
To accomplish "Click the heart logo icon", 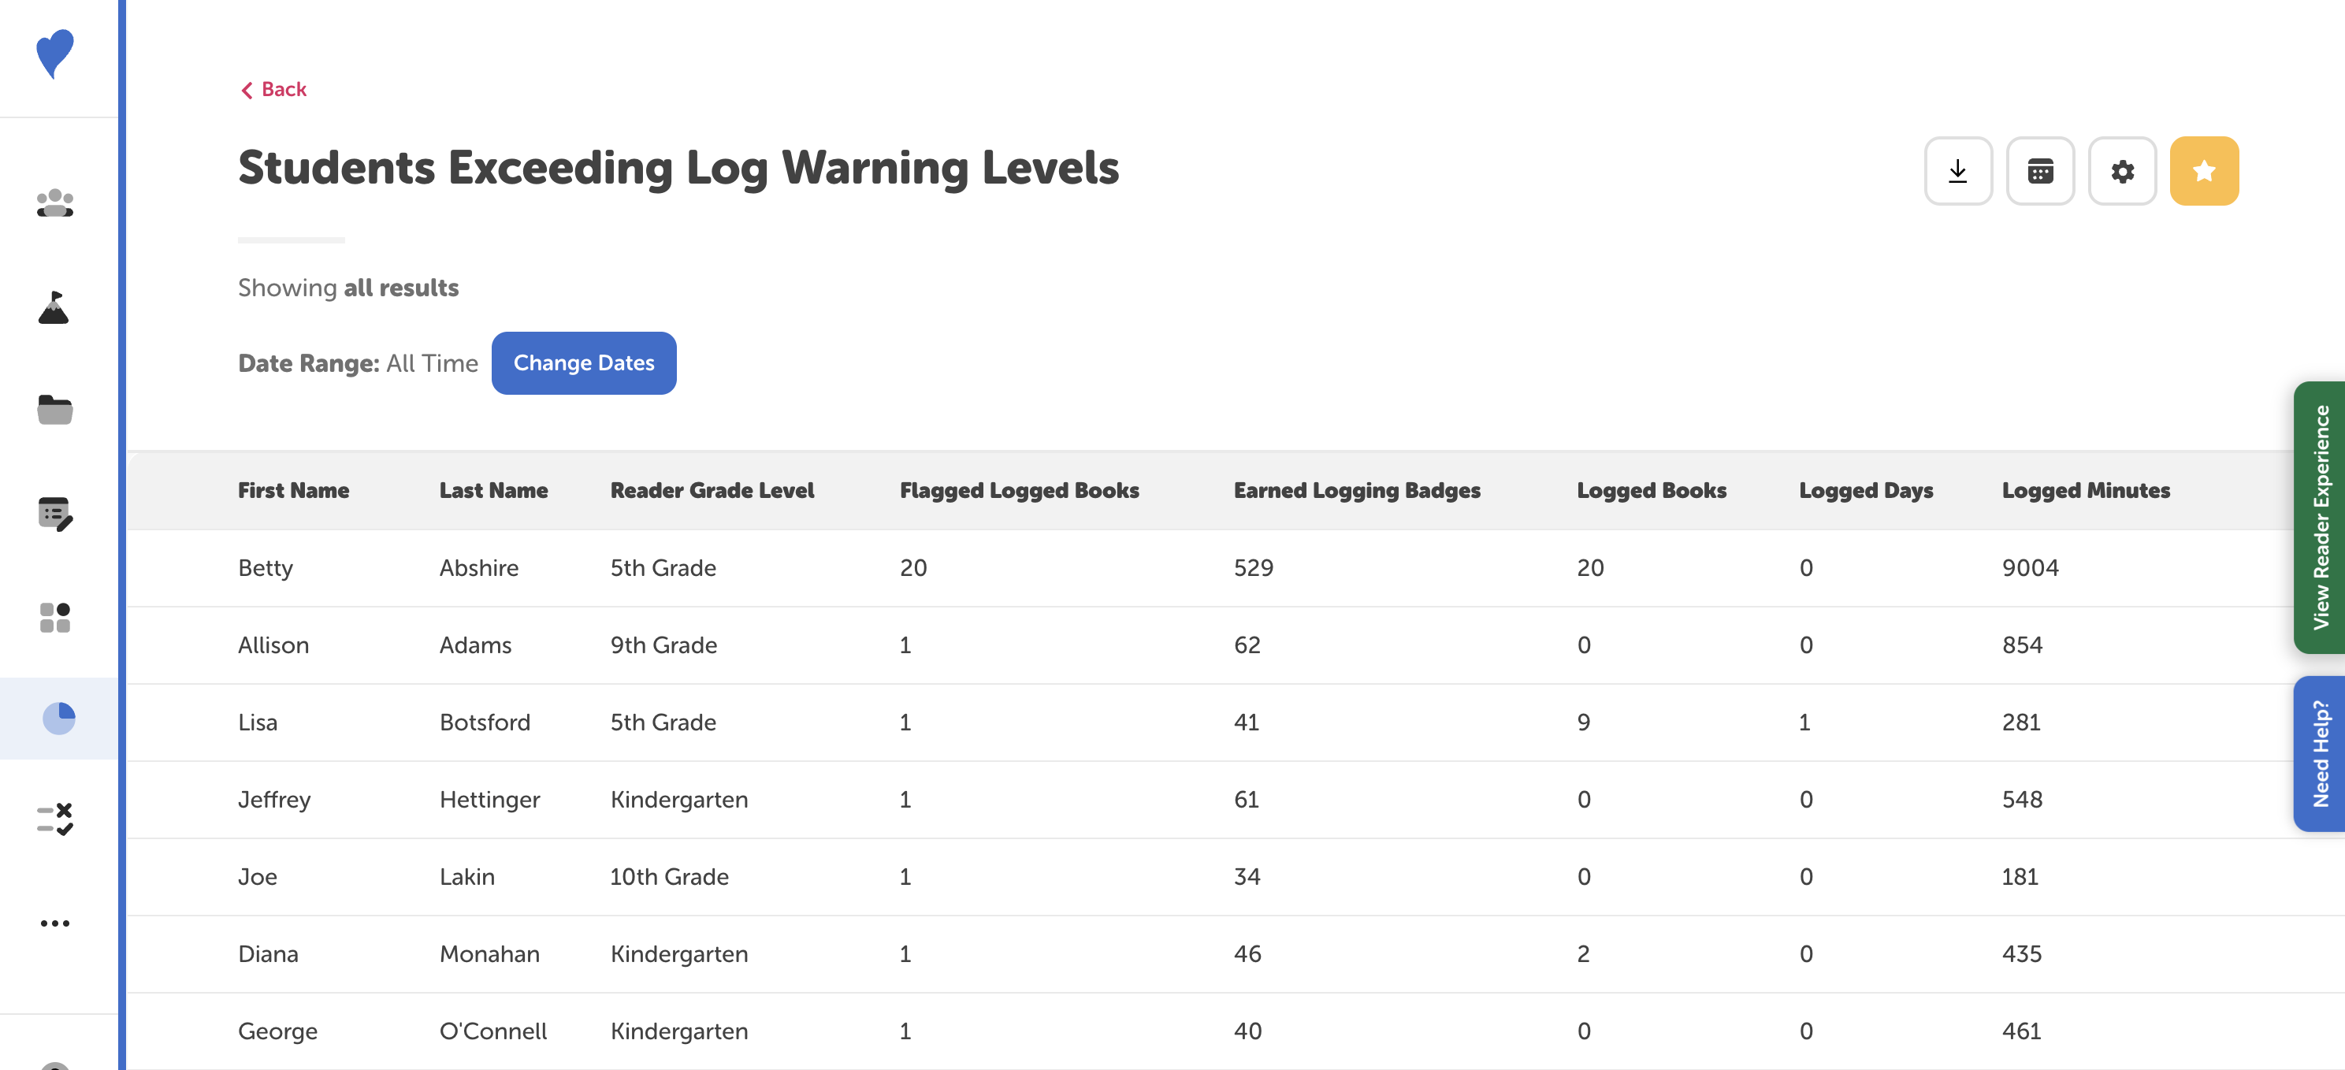I will 54,54.
